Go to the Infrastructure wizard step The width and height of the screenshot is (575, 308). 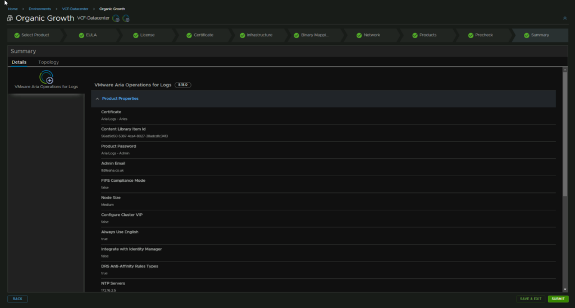click(259, 35)
